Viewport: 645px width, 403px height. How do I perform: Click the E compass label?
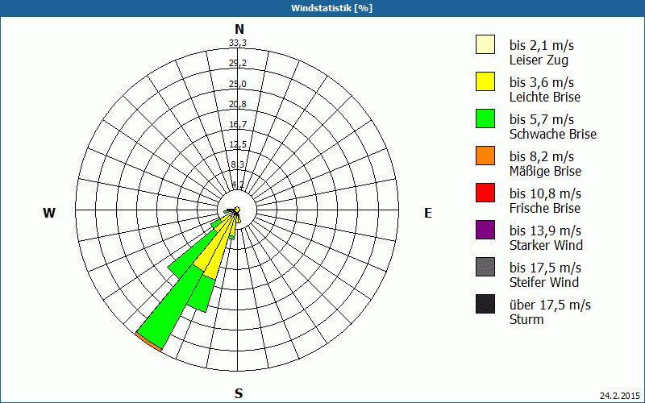click(x=428, y=213)
